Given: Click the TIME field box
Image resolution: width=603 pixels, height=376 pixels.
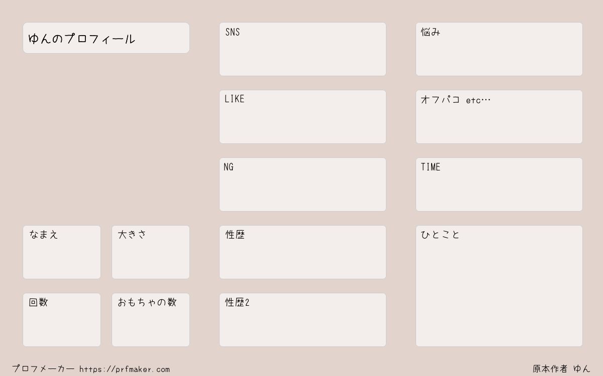Looking at the screenshot, I should click(x=499, y=184).
